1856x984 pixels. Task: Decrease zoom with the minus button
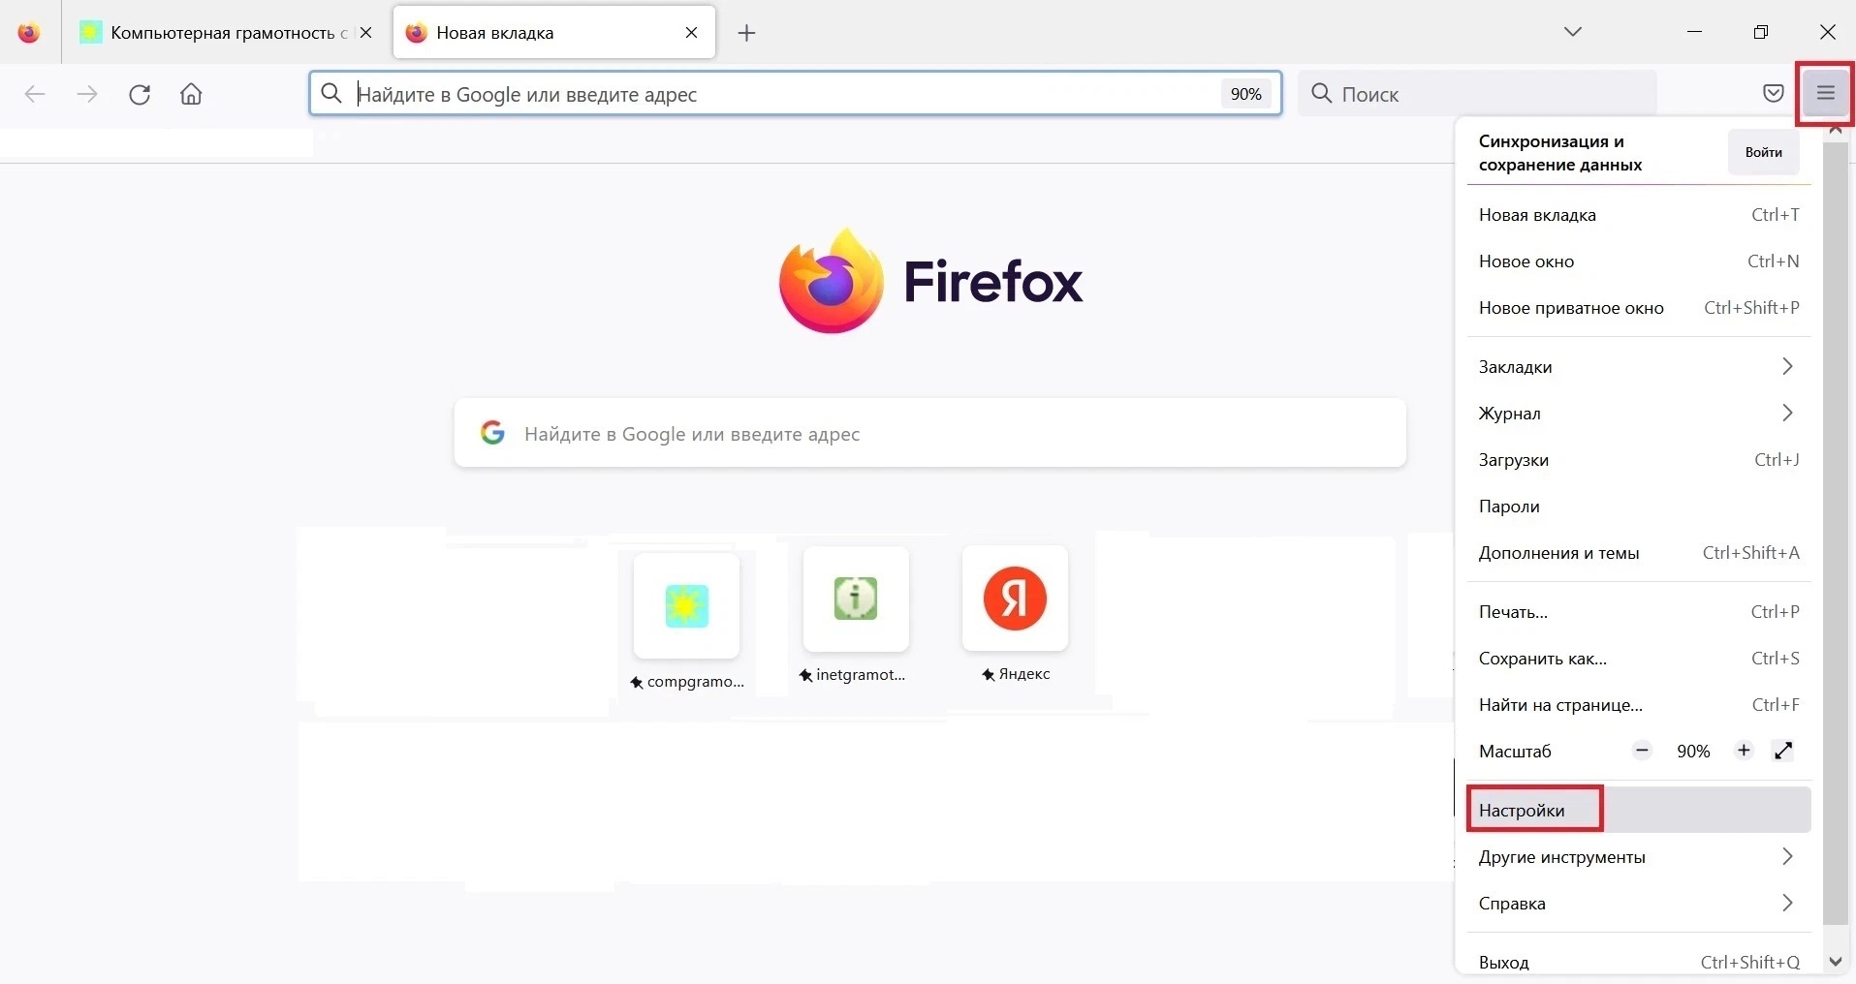point(1642,751)
